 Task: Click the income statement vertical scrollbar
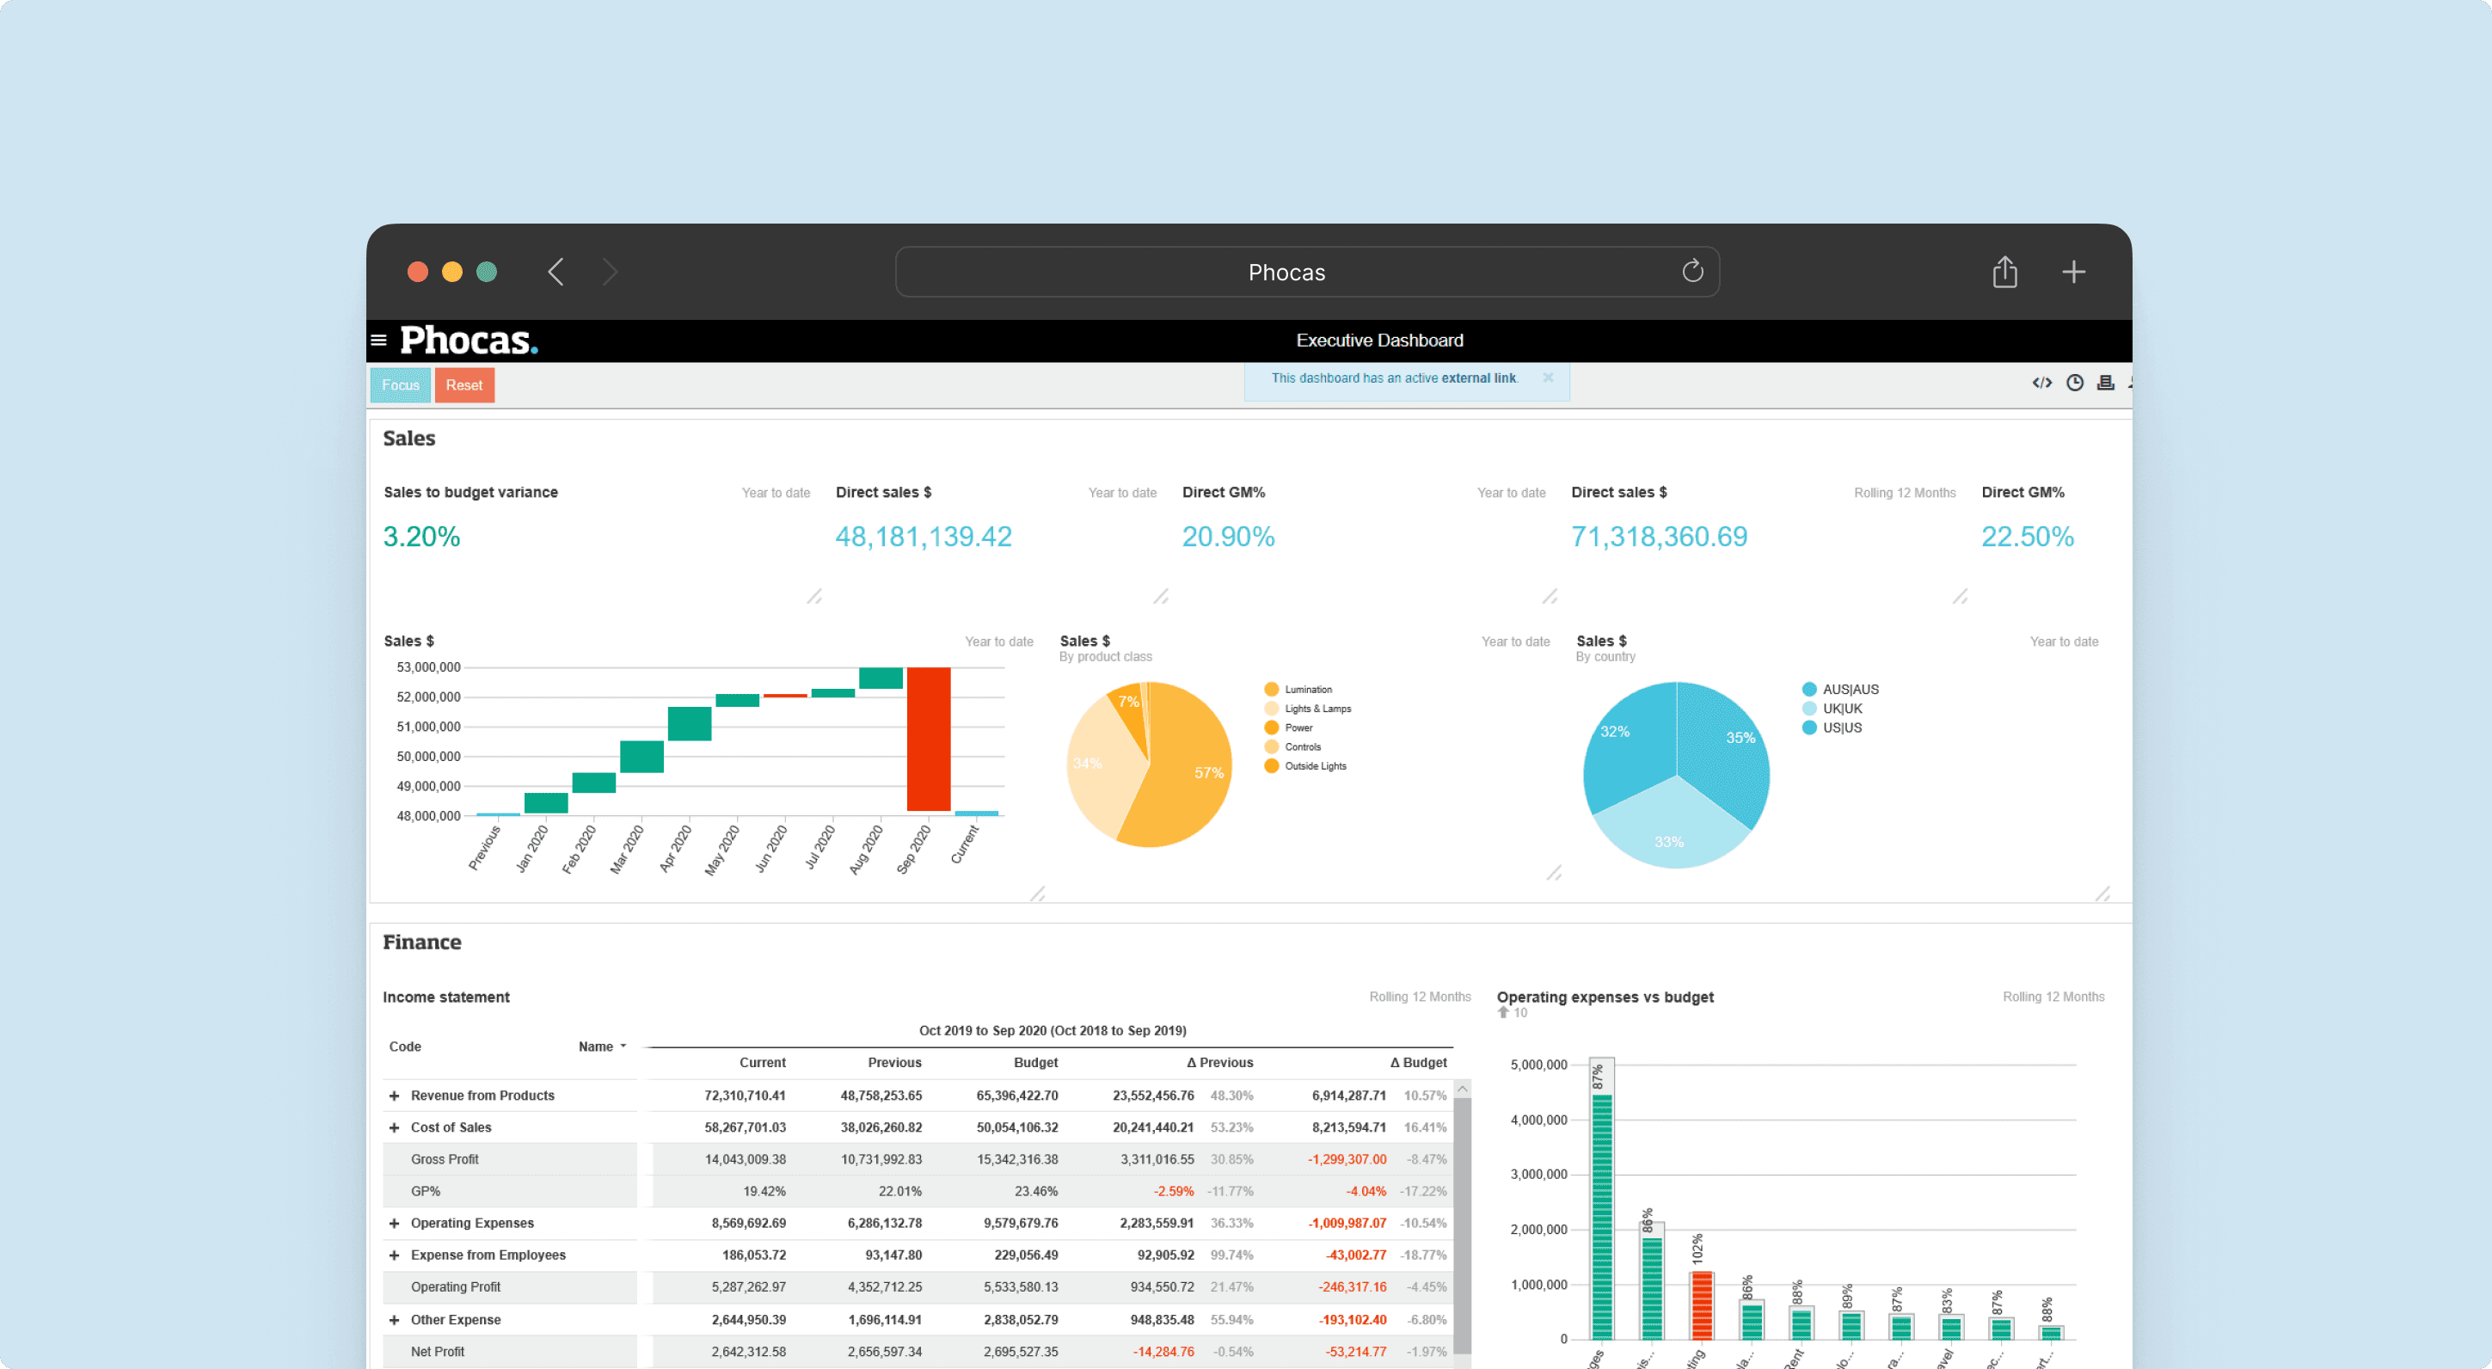tap(1462, 1224)
